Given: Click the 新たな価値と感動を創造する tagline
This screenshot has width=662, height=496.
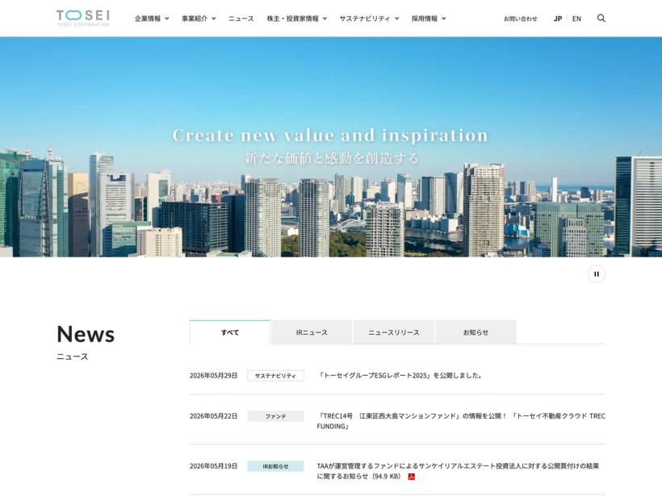Looking at the screenshot, I should click(332, 158).
